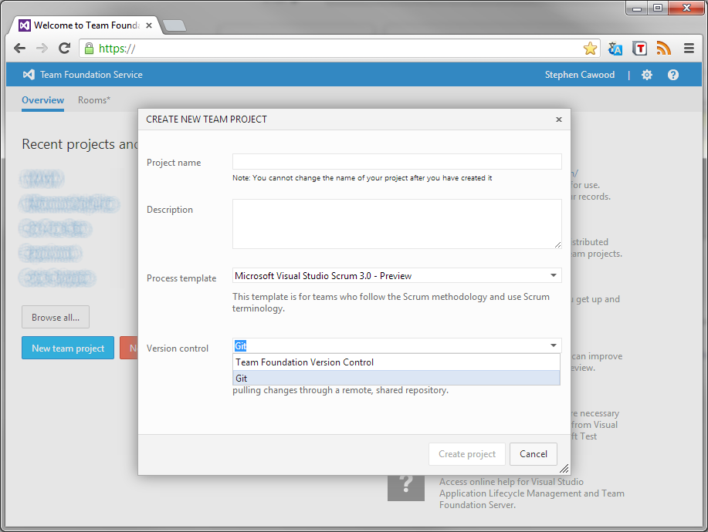
Task: Click the large question mark help tile
Action: click(x=405, y=487)
